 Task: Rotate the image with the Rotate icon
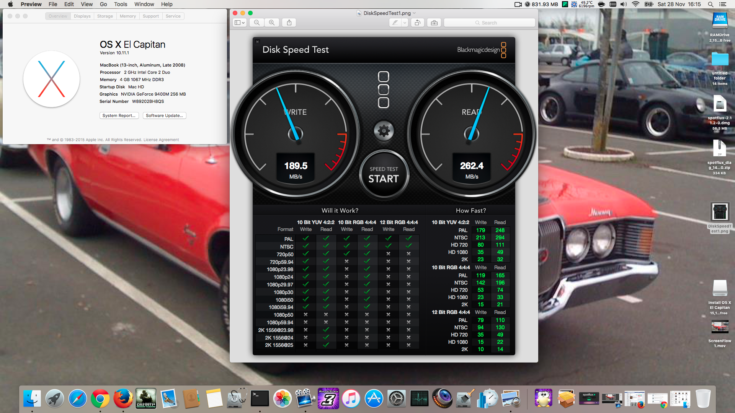[418, 23]
